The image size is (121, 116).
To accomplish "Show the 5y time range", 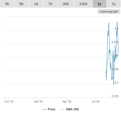I will tap(114, 4).
